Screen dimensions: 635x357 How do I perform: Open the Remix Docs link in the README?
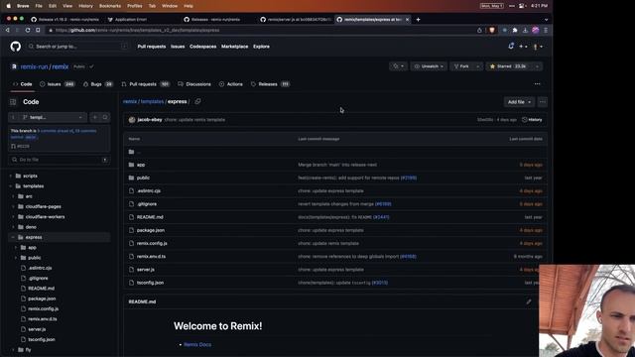197,344
